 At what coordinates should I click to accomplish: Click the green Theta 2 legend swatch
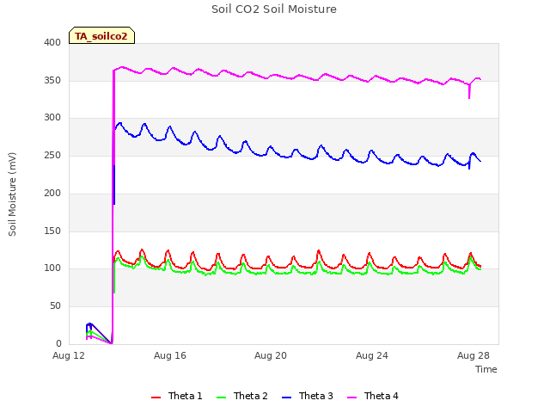(x=221, y=398)
